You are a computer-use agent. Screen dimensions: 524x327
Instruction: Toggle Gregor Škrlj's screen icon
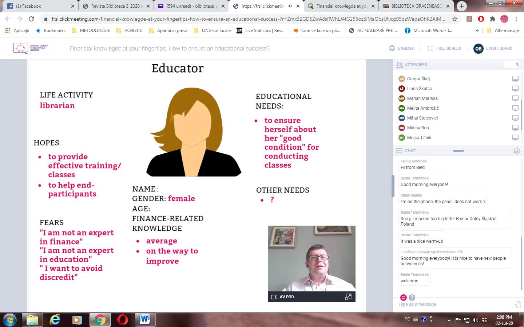pyautogui.click(x=515, y=79)
